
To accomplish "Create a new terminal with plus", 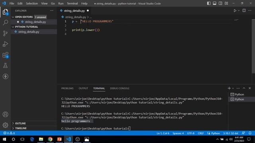I will tap(229, 88).
